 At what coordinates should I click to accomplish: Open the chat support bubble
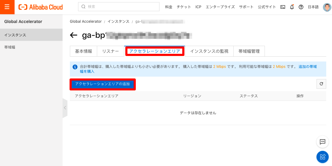[x=323, y=142]
